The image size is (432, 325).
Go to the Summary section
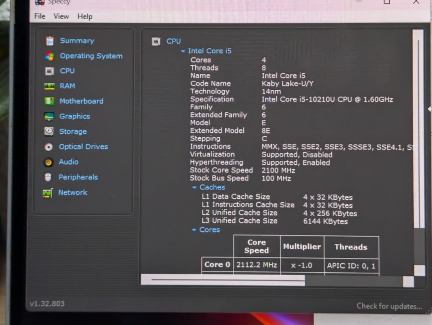[77, 41]
